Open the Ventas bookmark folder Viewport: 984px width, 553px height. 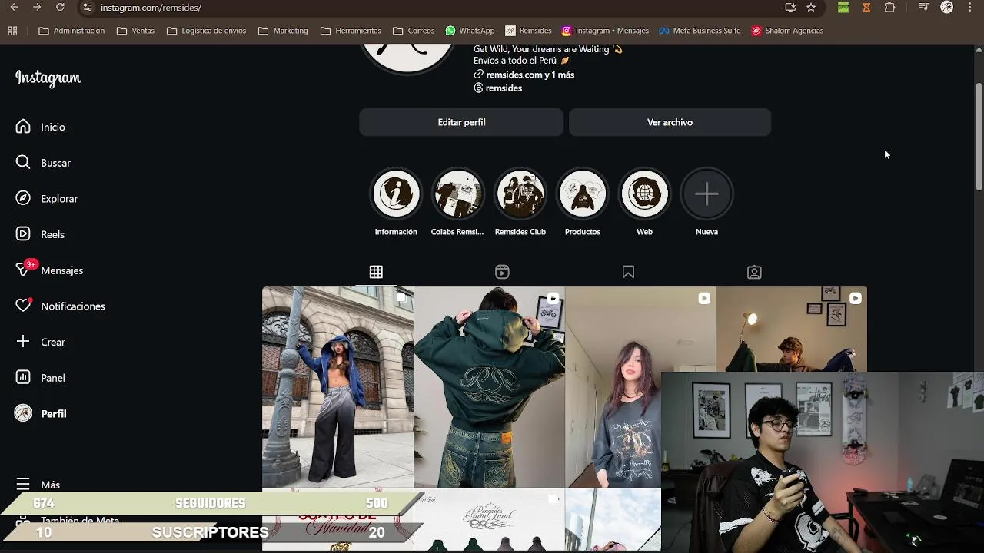(135, 31)
